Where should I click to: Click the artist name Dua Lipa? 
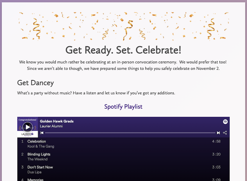click(x=34, y=172)
